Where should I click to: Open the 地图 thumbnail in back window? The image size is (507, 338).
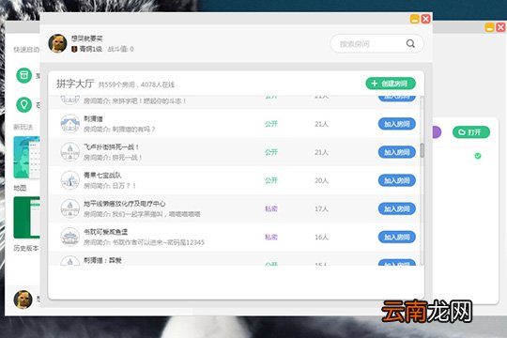[26, 158]
